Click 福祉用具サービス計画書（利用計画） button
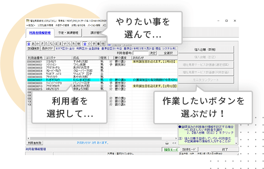Image resolution: width=264 pixels, height=169 pixels. point(206,72)
